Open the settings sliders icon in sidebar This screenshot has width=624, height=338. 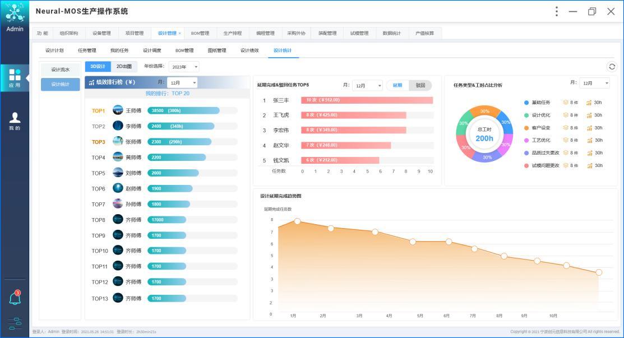click(x=15, y=323)
